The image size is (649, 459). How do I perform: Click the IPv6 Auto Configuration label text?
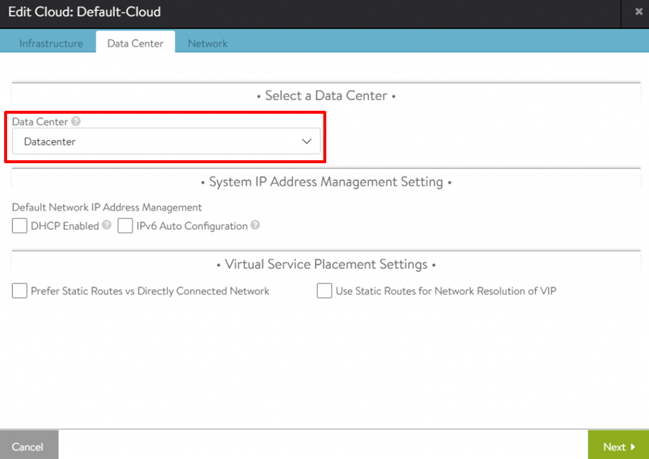point(192,226)
